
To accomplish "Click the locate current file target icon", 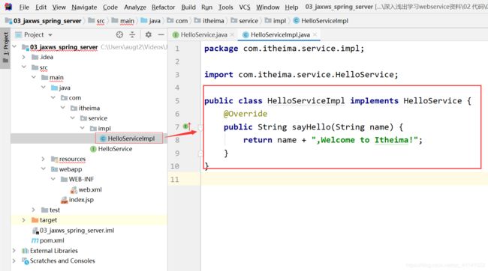I will point(119,34).
